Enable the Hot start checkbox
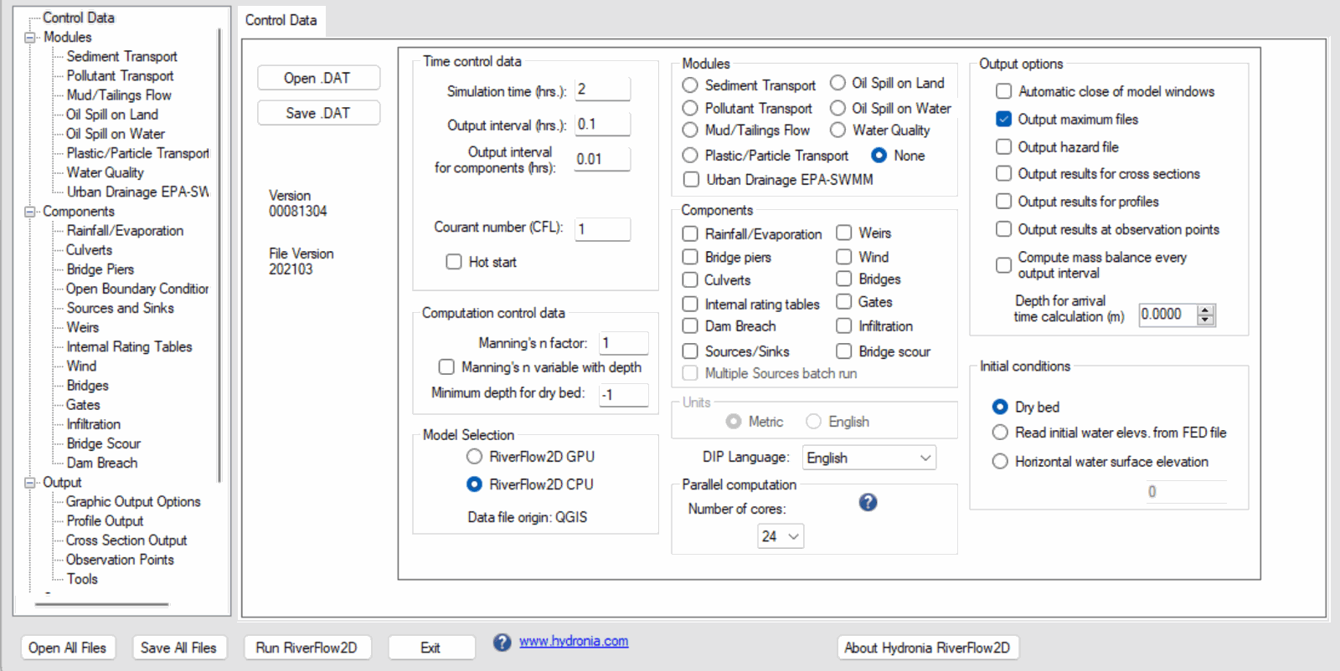 point(454,262)
